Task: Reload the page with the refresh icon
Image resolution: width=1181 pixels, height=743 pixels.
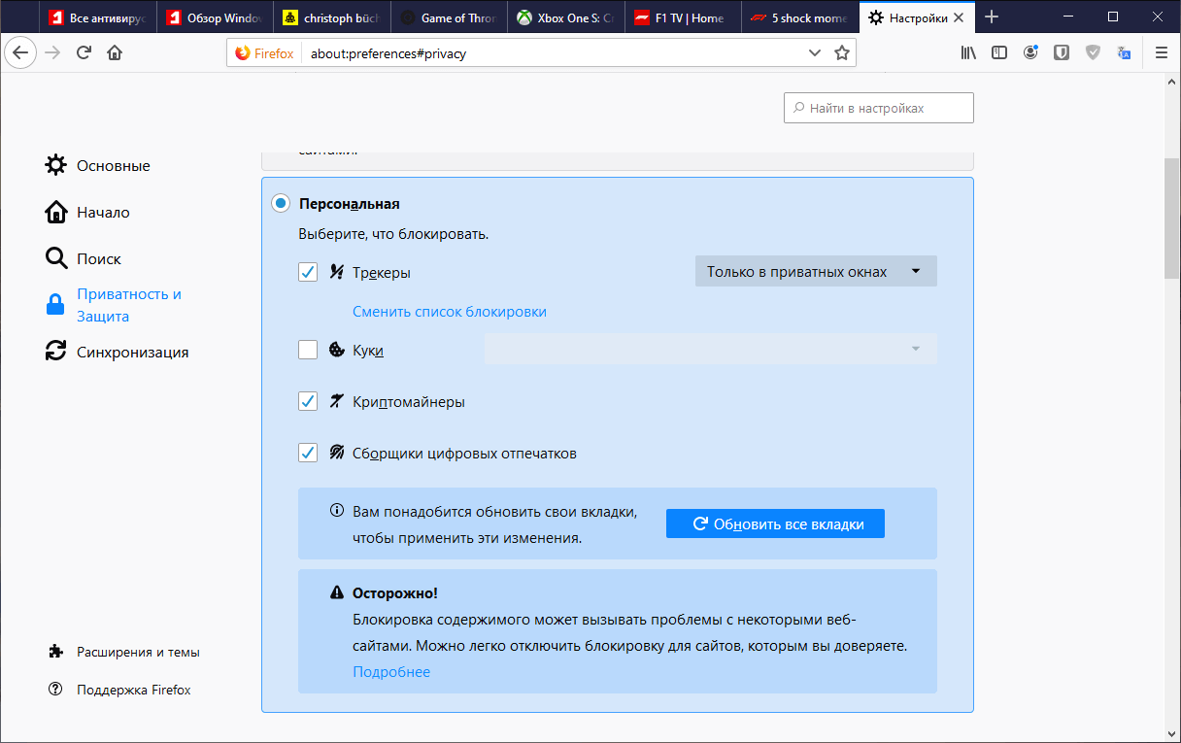Action: [x=82, y=52]
